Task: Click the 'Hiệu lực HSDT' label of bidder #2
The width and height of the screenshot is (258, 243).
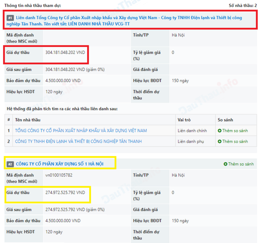Action: pyautogui.click(x=20, y=232)
